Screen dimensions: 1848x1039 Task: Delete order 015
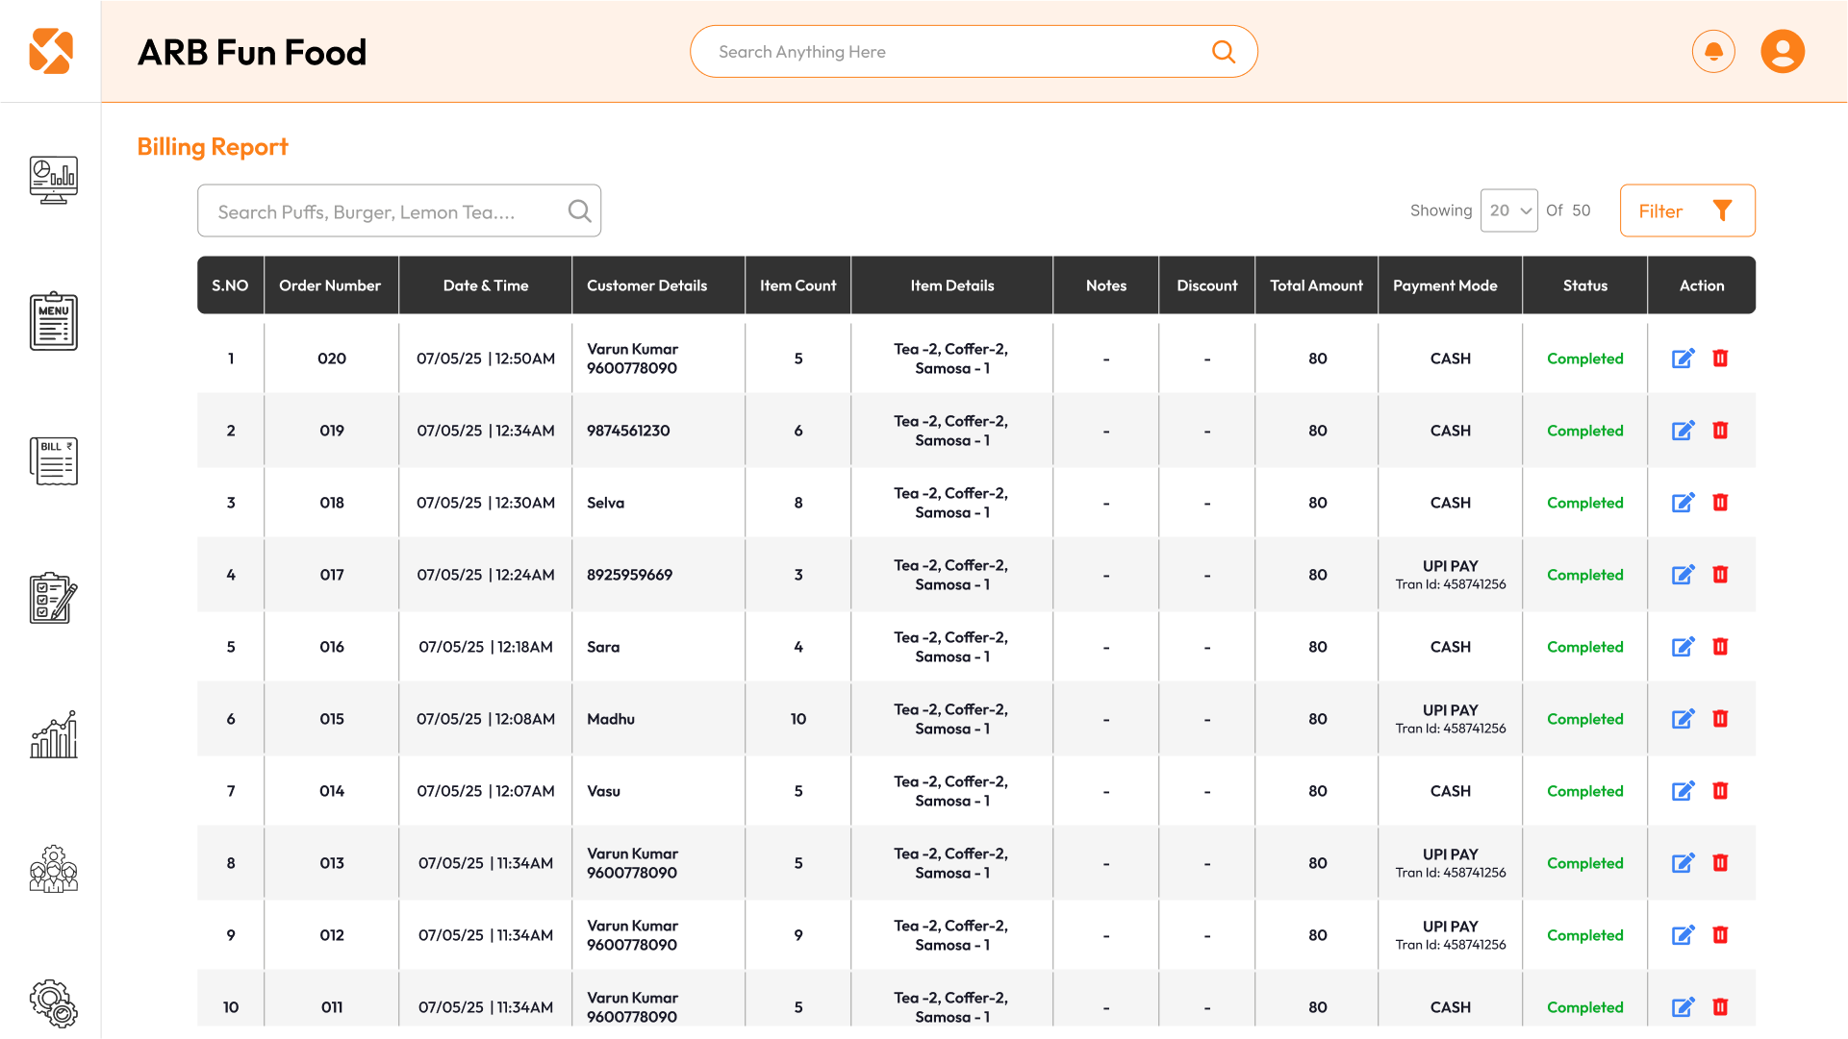(1720, 719)
